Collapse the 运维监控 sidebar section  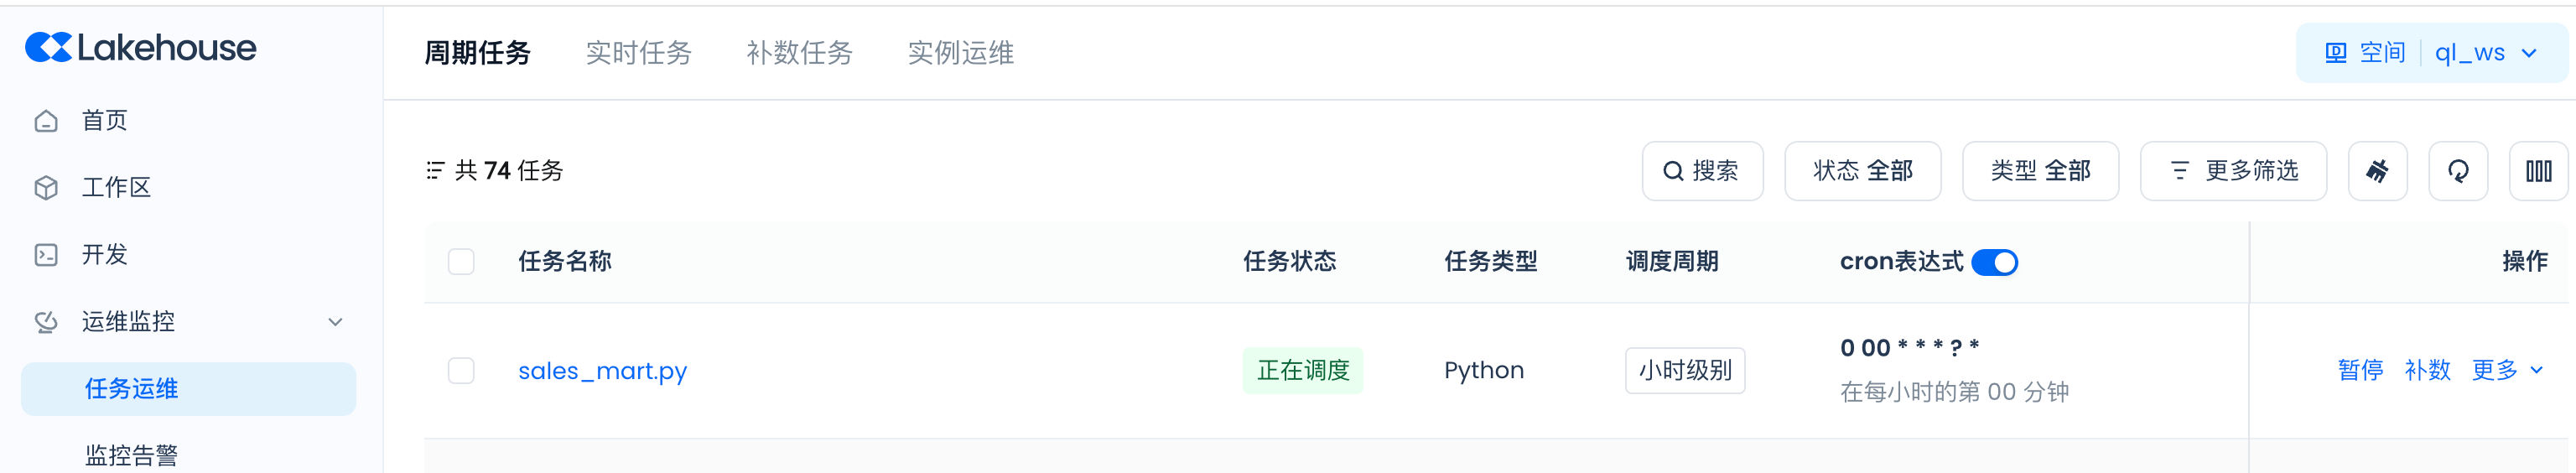click(335, 322)
